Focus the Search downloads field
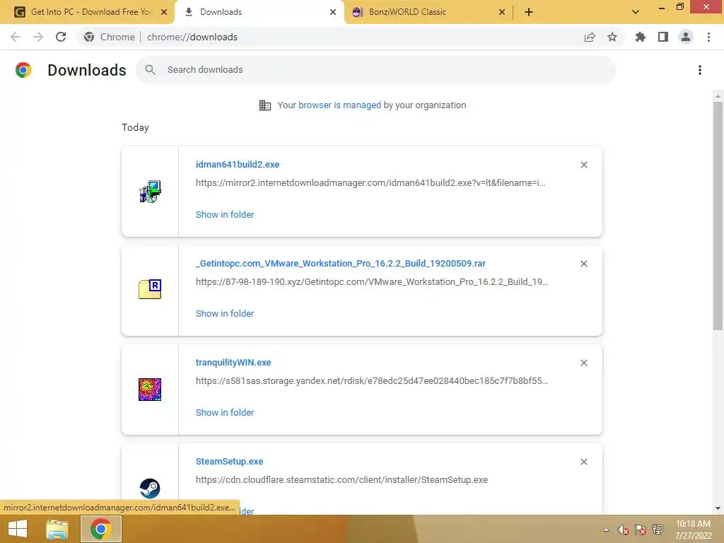This screenshot has height=543, width=724. tap(376, 70)
